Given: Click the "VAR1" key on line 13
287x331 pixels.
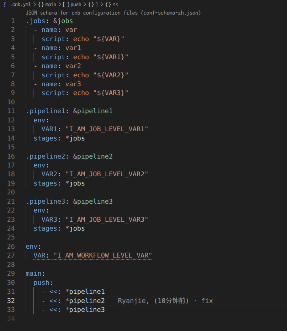Looking at the screenshot, I should [x=49, y=129].
